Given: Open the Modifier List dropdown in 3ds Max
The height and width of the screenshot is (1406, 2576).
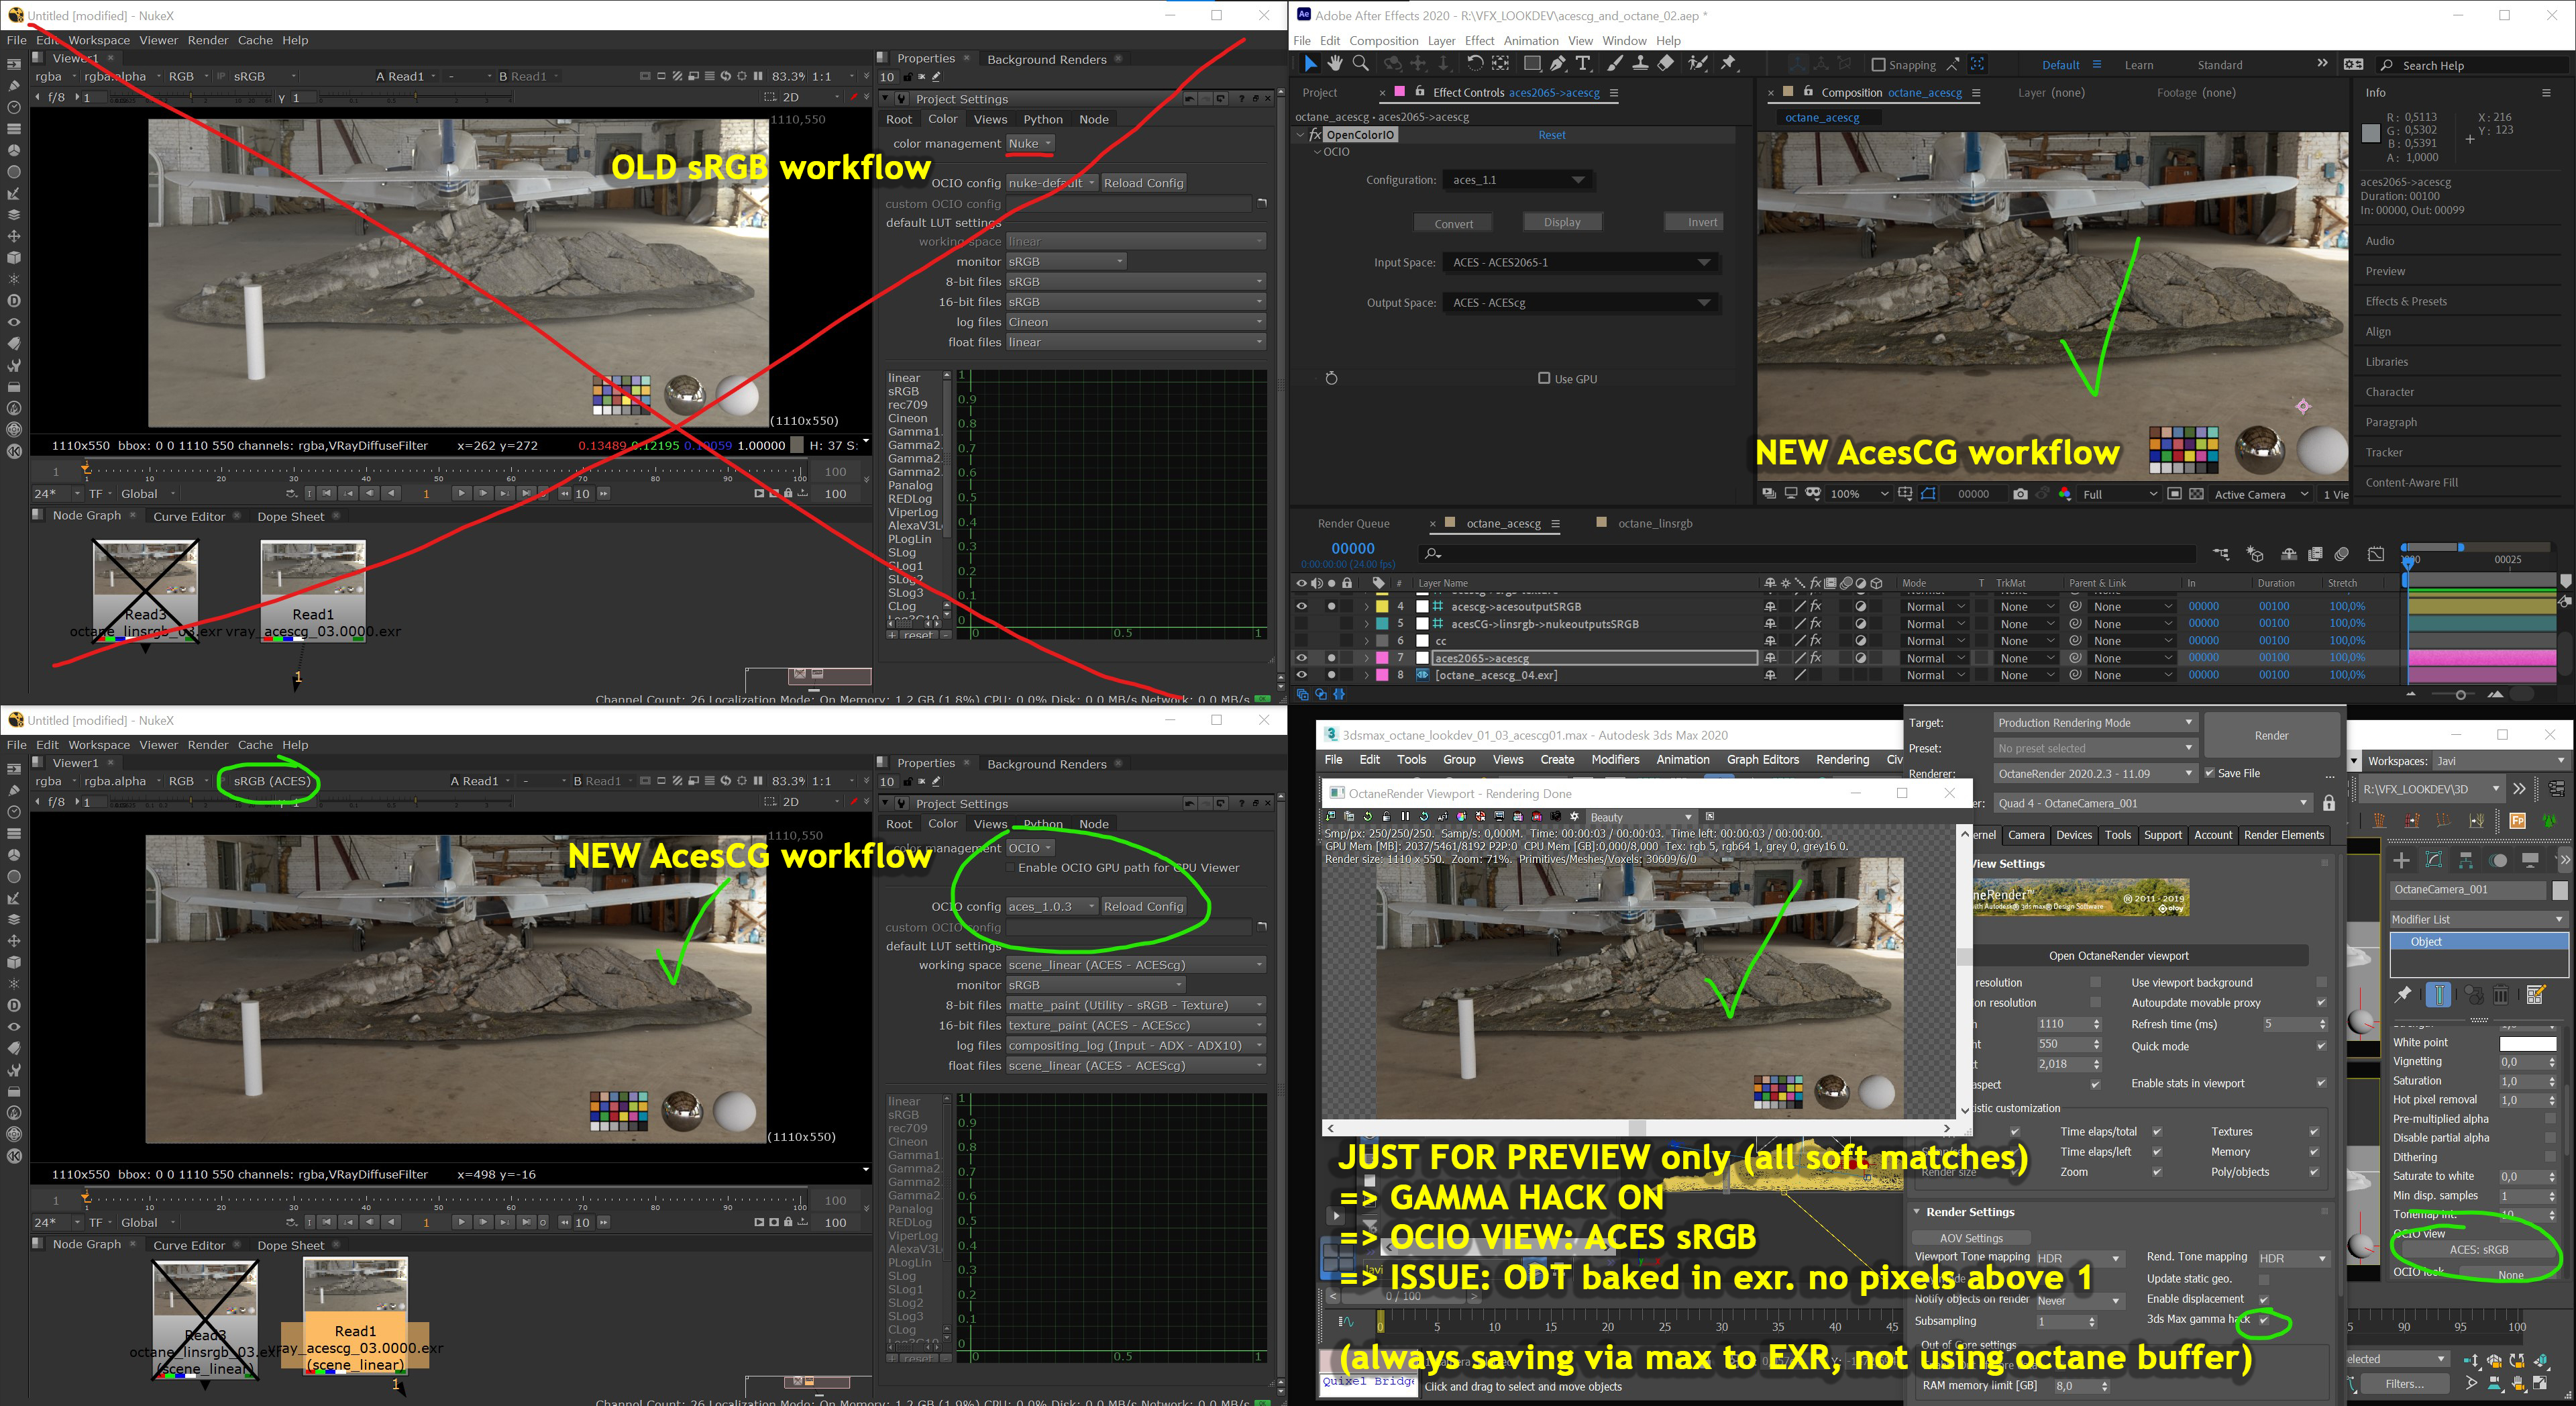Looking at the screenshot, I should [x=2478, y=919].
